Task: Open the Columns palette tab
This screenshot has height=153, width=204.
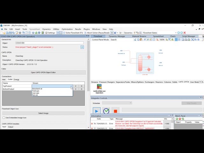Action: [167, 82]
